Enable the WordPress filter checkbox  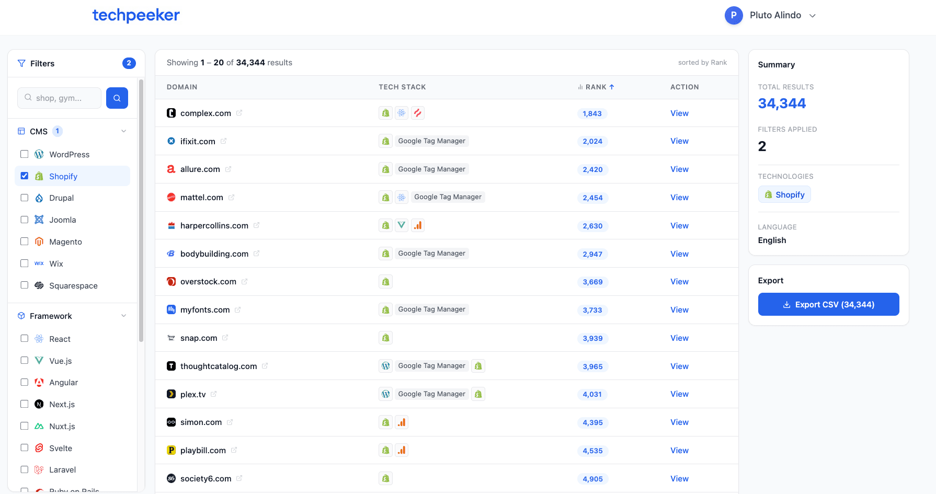pos(24,154)
